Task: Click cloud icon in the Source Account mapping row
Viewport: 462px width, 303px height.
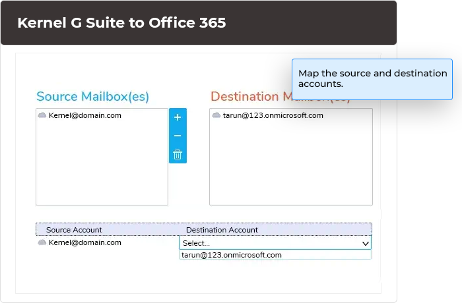Action: (x=42, y=242)
